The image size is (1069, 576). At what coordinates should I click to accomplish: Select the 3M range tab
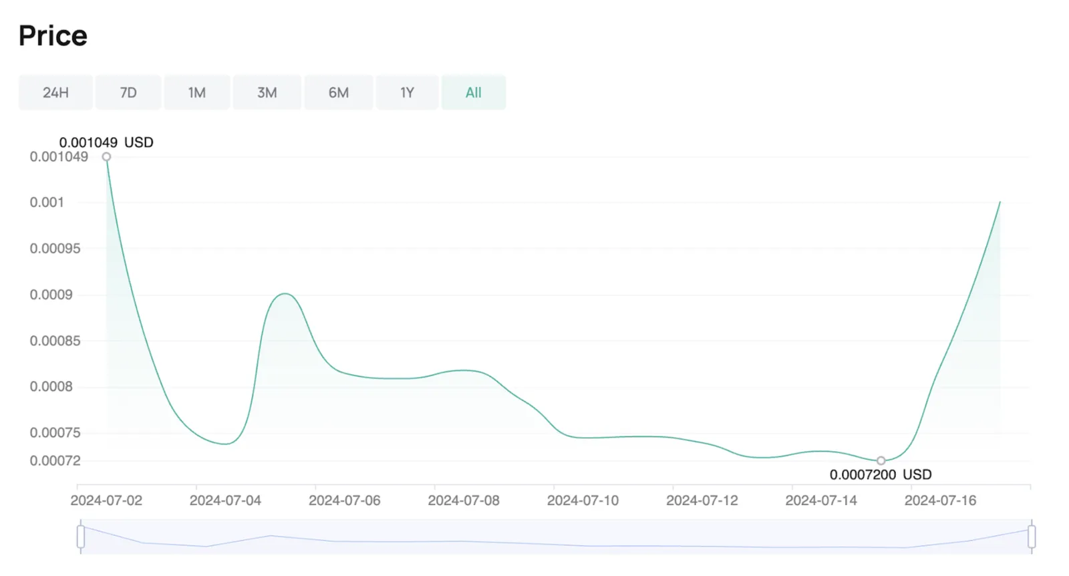pos(267,92)
